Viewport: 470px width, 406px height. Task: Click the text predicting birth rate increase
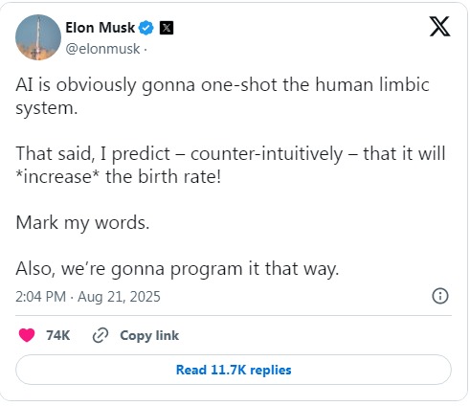(231, 165)
